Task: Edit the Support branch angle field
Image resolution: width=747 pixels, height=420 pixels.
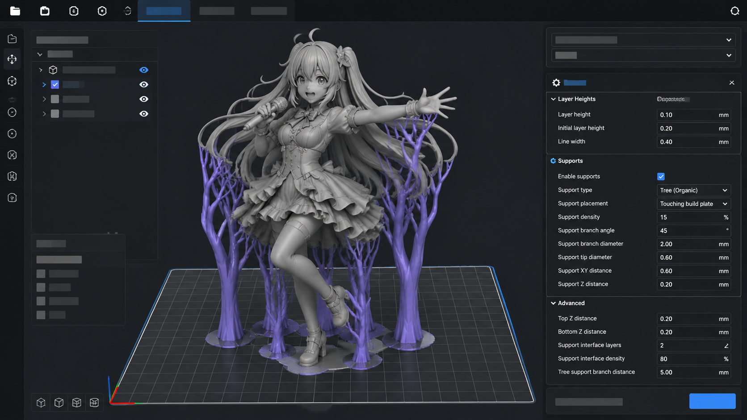Action: [693, 230]
